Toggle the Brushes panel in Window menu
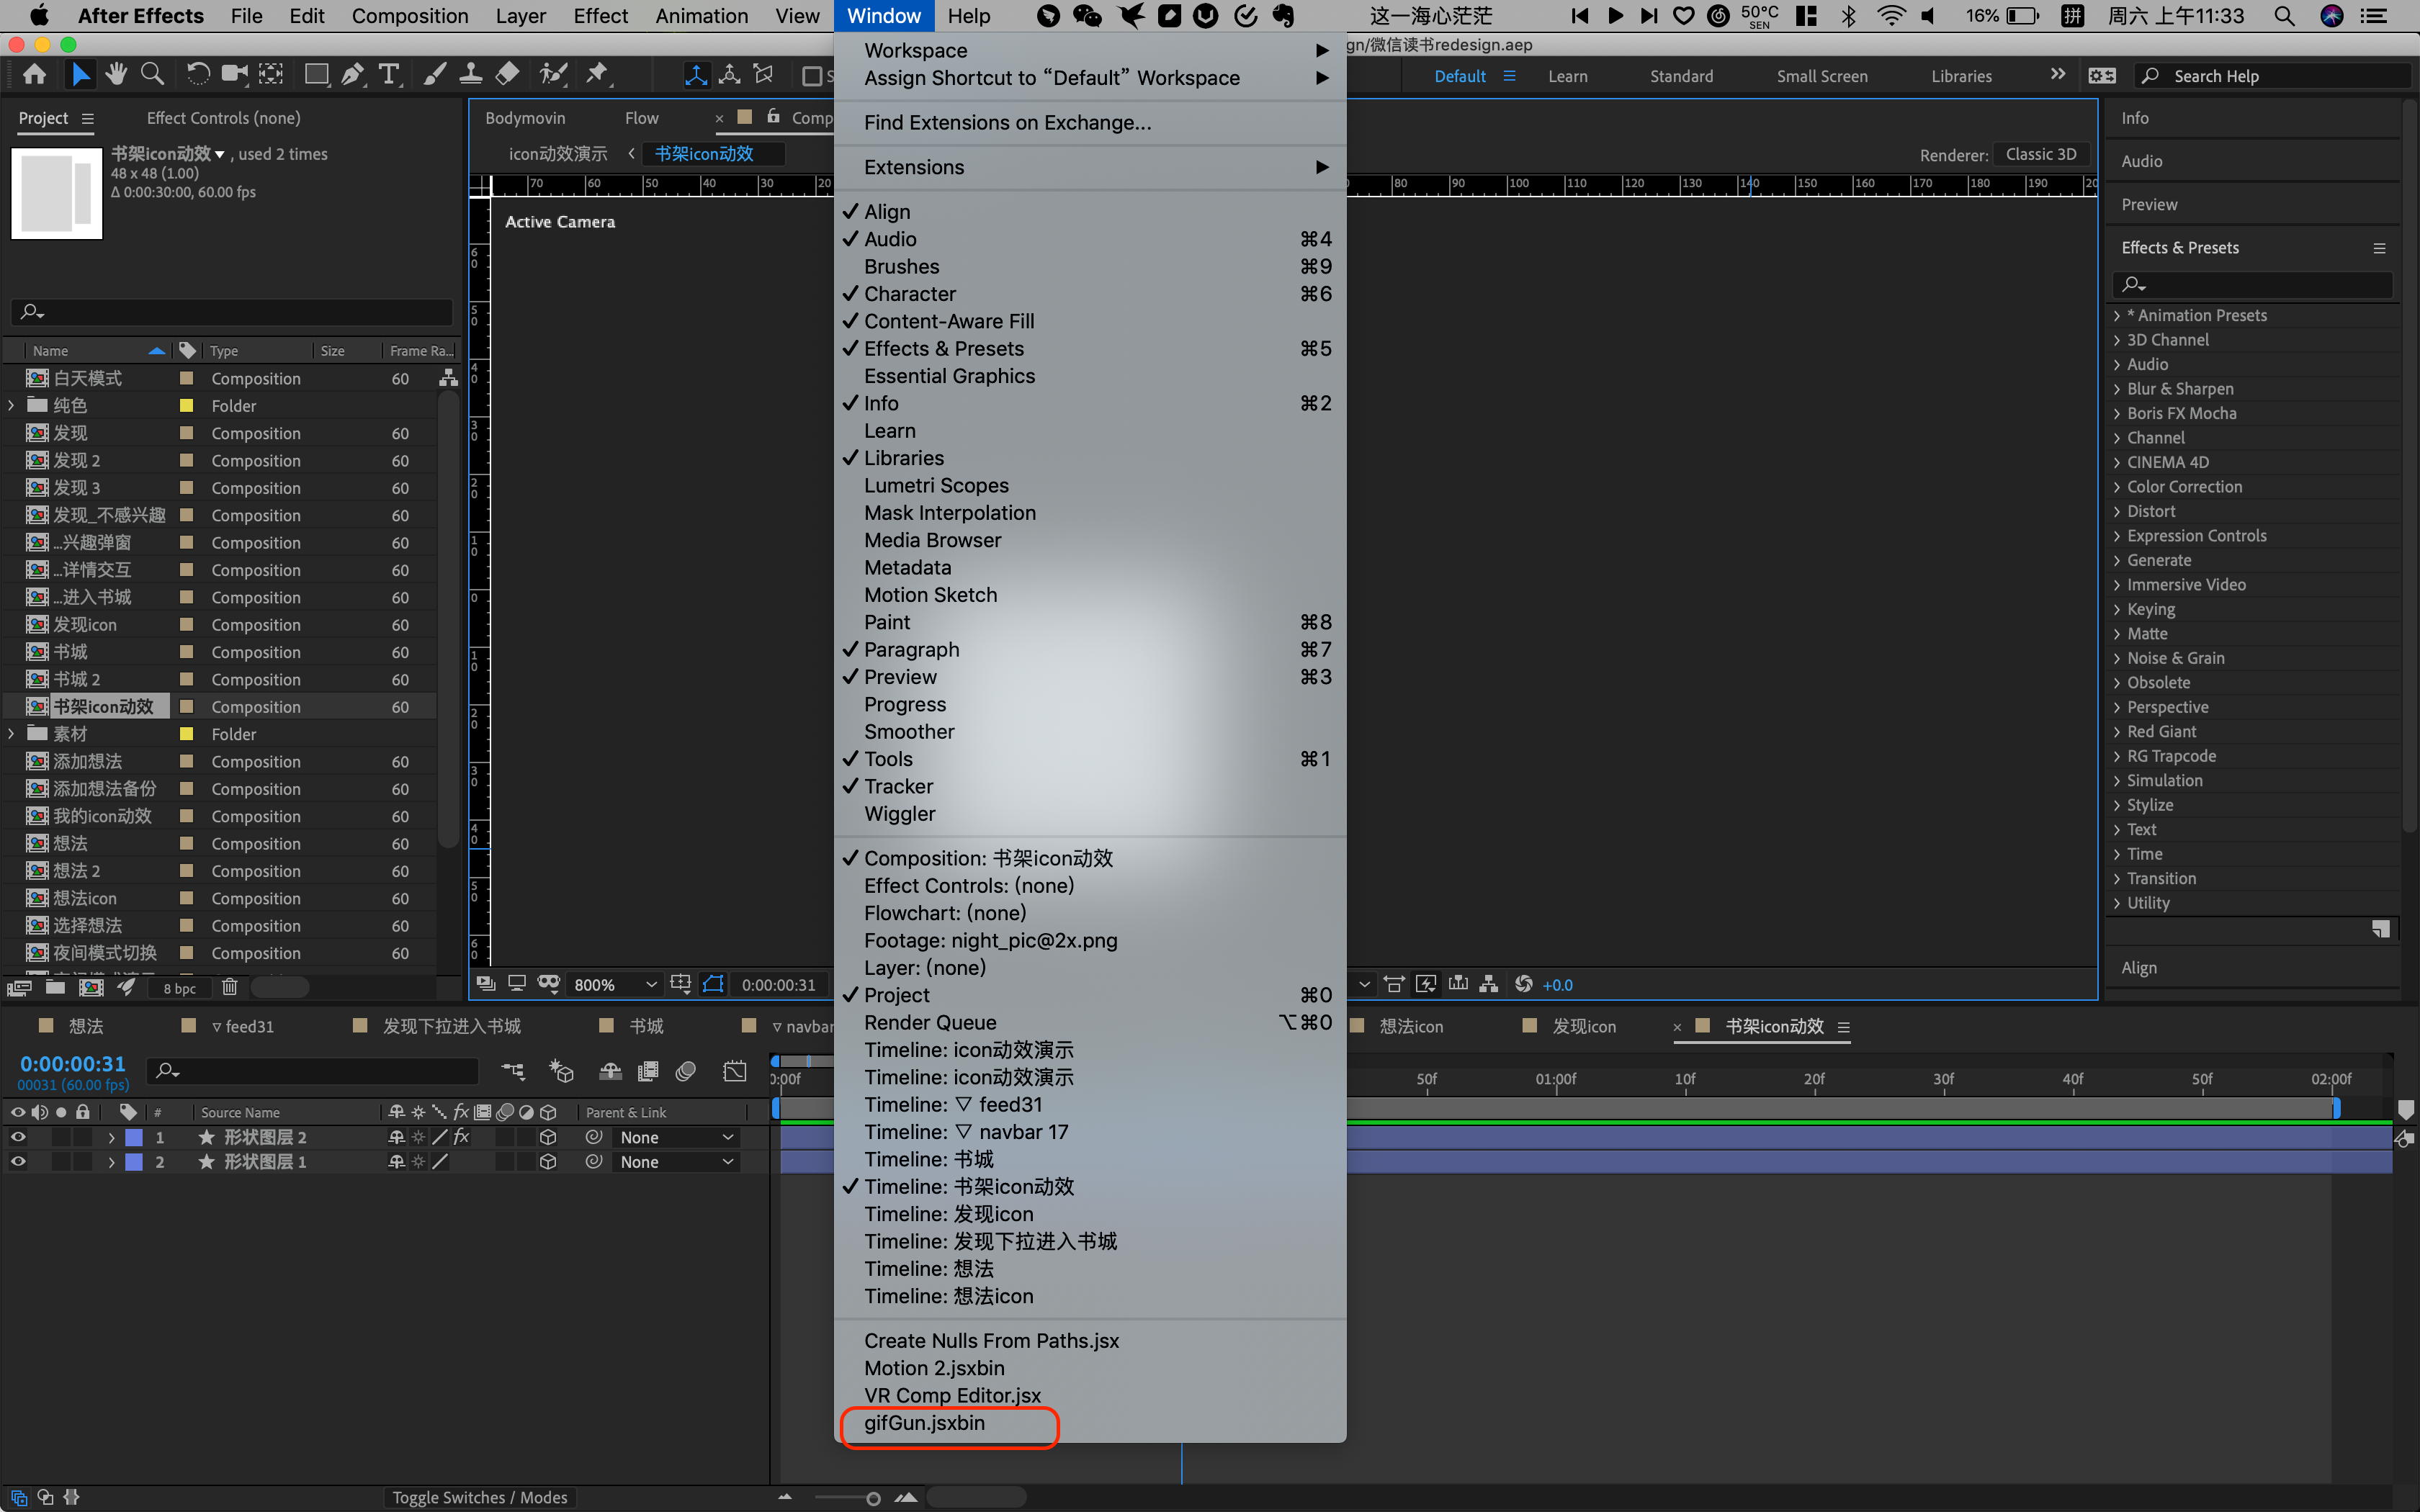This screenshot has height=1512, width=2420. 901,267
